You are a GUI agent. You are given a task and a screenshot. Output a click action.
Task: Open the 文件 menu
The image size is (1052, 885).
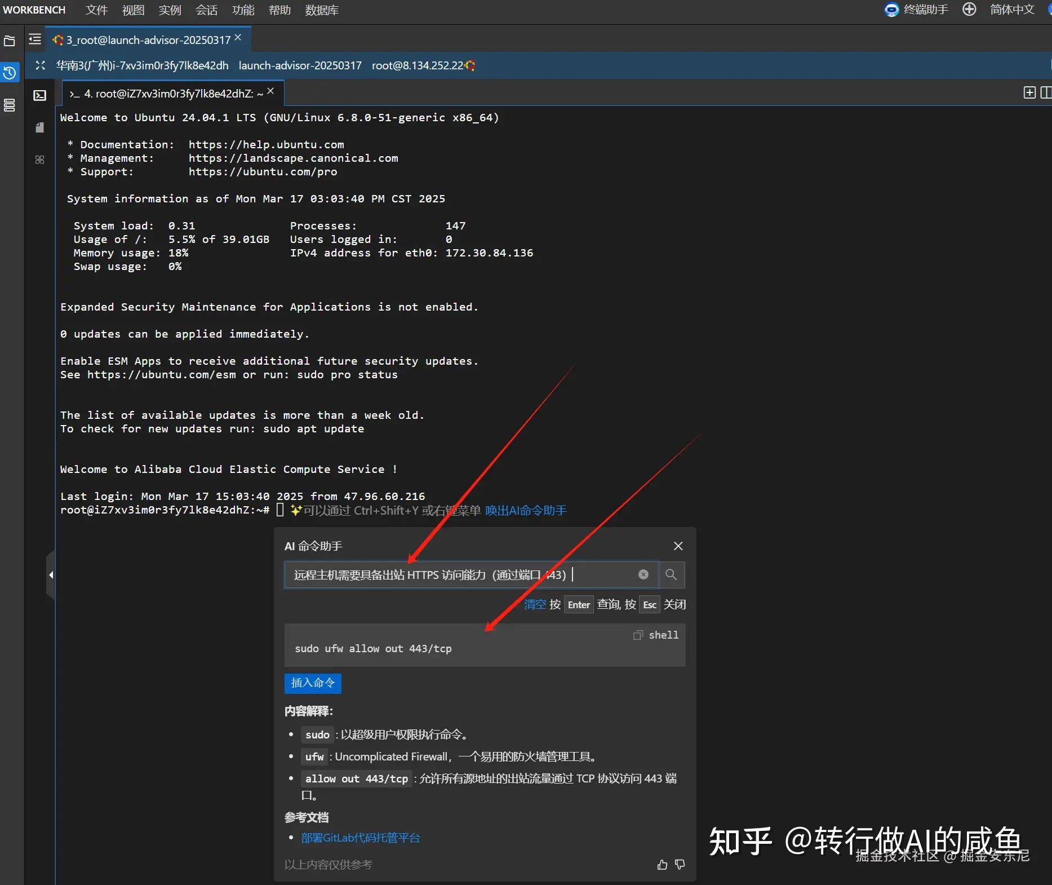click(x=96, y=10)
